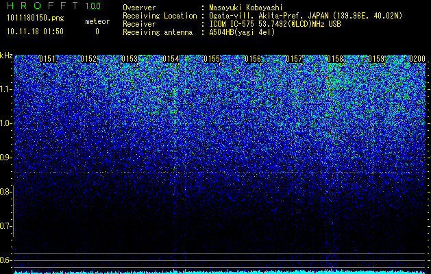Click the 0.6 frequency axis label
Image resolution: width=431 pixels, height=274 pixels.
(5, 260)
